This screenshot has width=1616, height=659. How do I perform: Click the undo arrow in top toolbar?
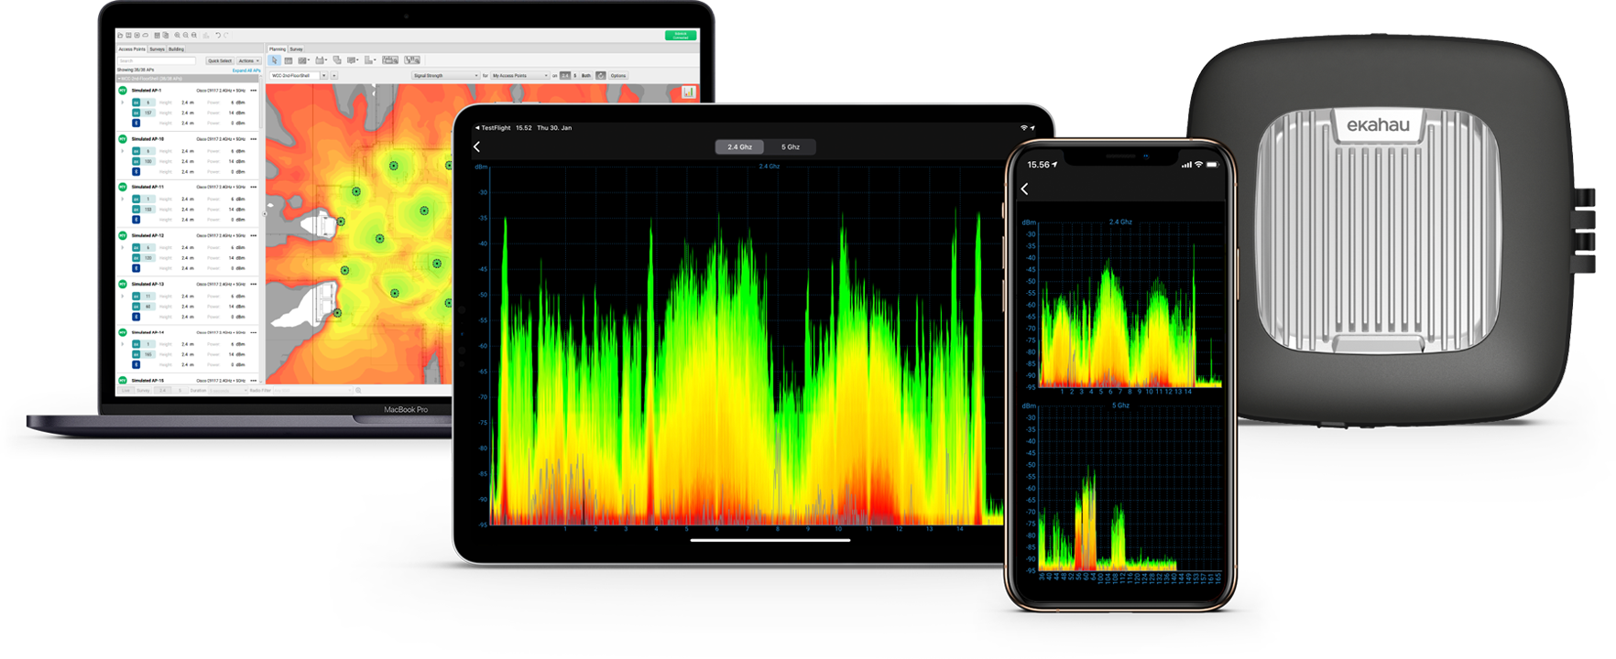pos(218,36)
